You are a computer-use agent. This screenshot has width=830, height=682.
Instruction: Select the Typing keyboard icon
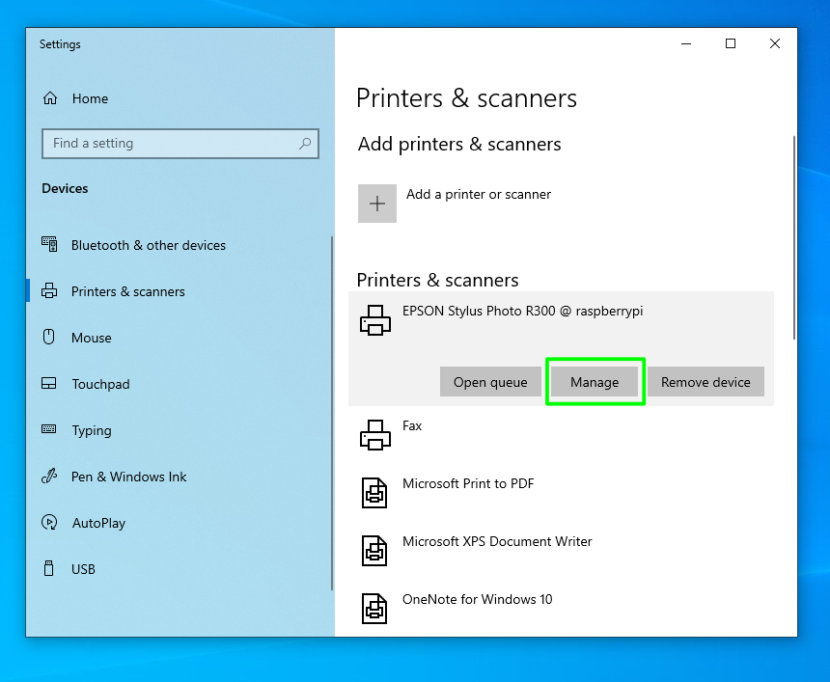[49, 429]
